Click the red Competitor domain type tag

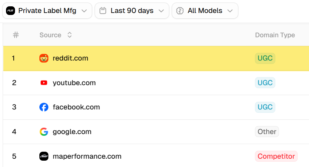(276, 156)
